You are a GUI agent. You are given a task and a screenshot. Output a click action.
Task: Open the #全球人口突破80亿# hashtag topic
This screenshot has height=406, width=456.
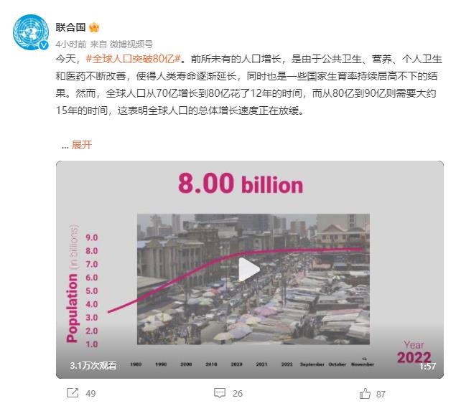[134, 59]
